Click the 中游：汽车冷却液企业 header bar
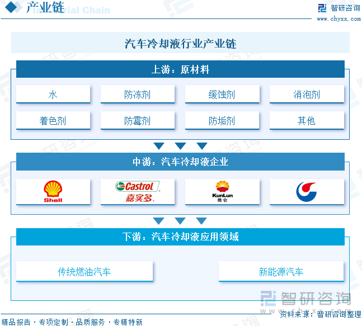Viewport: 362px width, 326px height. coord(180,162)
